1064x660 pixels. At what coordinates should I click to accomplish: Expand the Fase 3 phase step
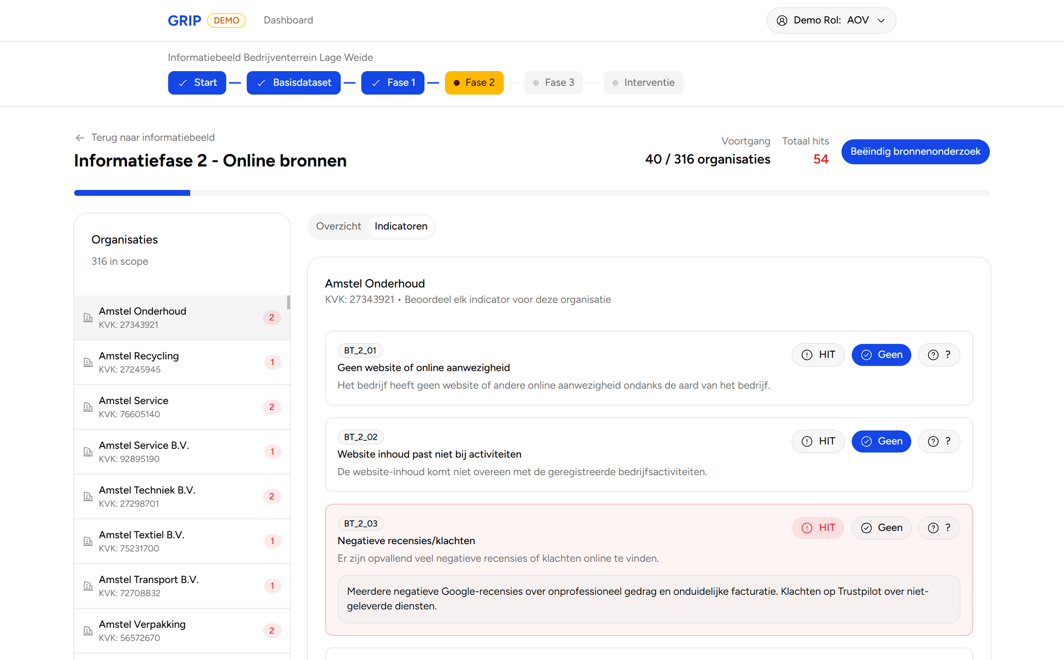click(553, 83)
